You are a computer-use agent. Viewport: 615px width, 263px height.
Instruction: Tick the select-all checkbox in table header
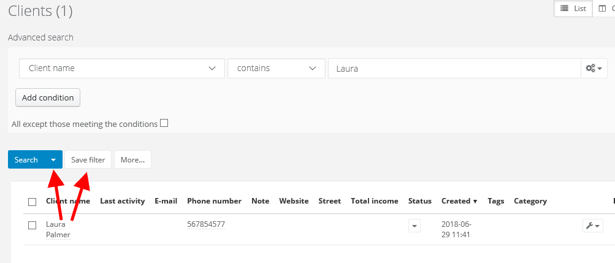click(x=32, y=202)
